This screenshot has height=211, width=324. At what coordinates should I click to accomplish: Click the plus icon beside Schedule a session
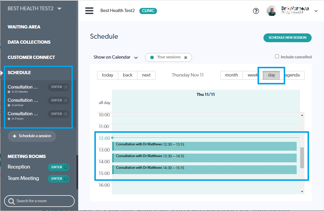coord(14,136)
